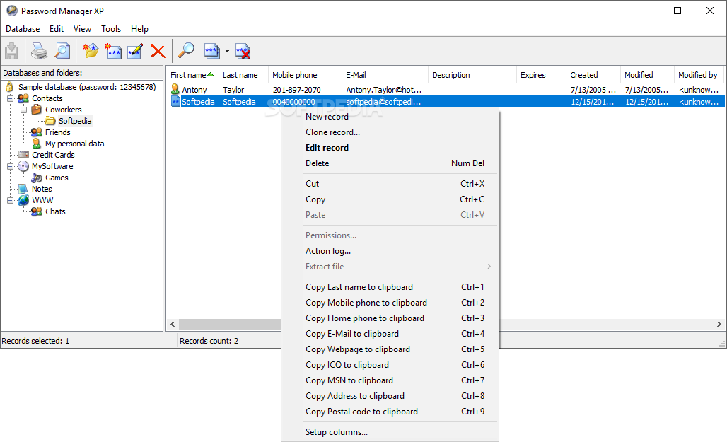Click the new folder toolbar icon
The image size is (727, 442).
pyautogui.click(x=91, y=50)
